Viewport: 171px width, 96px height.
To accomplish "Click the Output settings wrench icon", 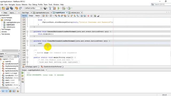I will click(x=22, y=82).
